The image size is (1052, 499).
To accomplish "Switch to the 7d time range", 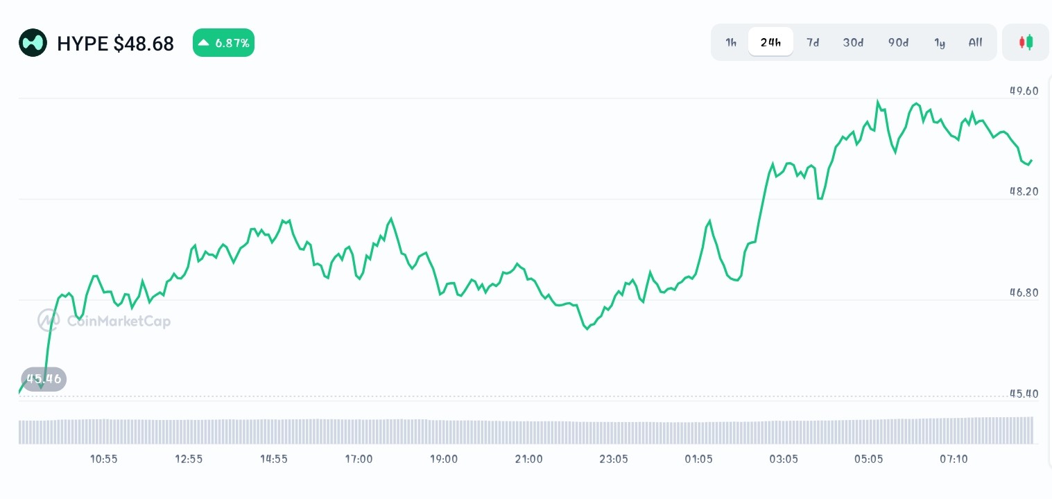I will [x=813, y=42].
